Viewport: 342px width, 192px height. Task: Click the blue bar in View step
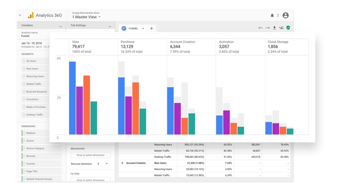point(72,98)
